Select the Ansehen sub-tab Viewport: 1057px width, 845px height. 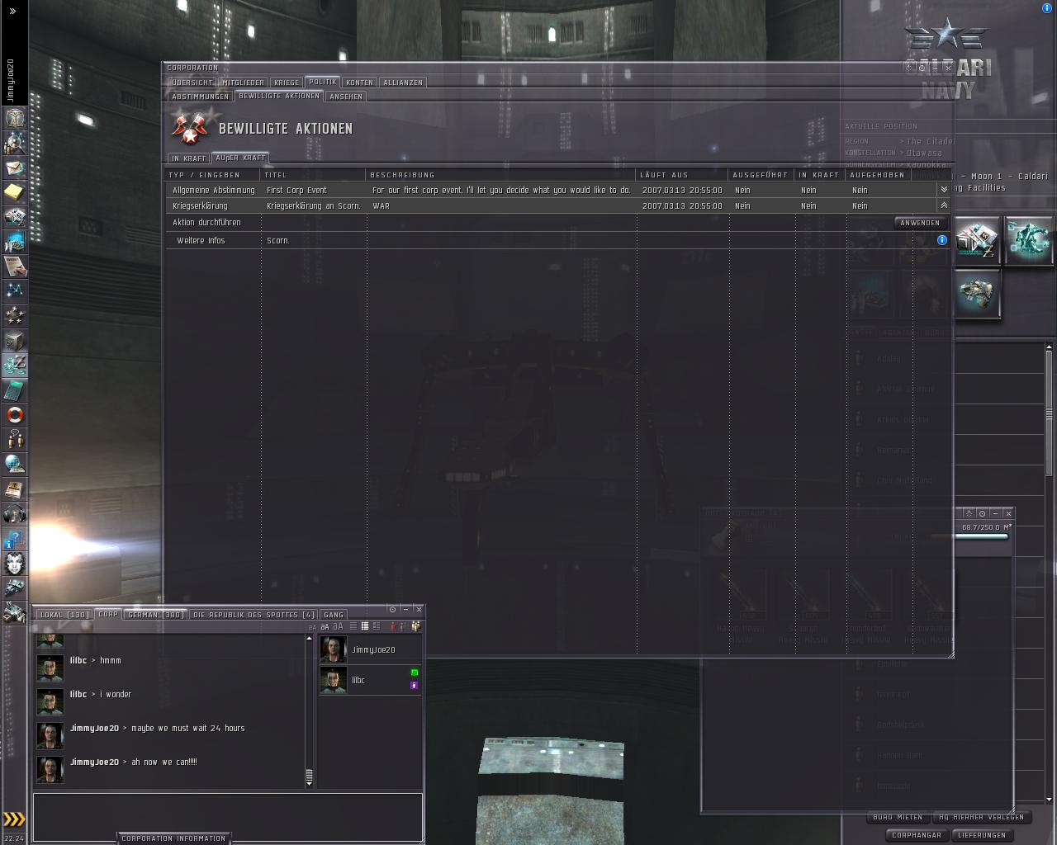coord(346,97)
